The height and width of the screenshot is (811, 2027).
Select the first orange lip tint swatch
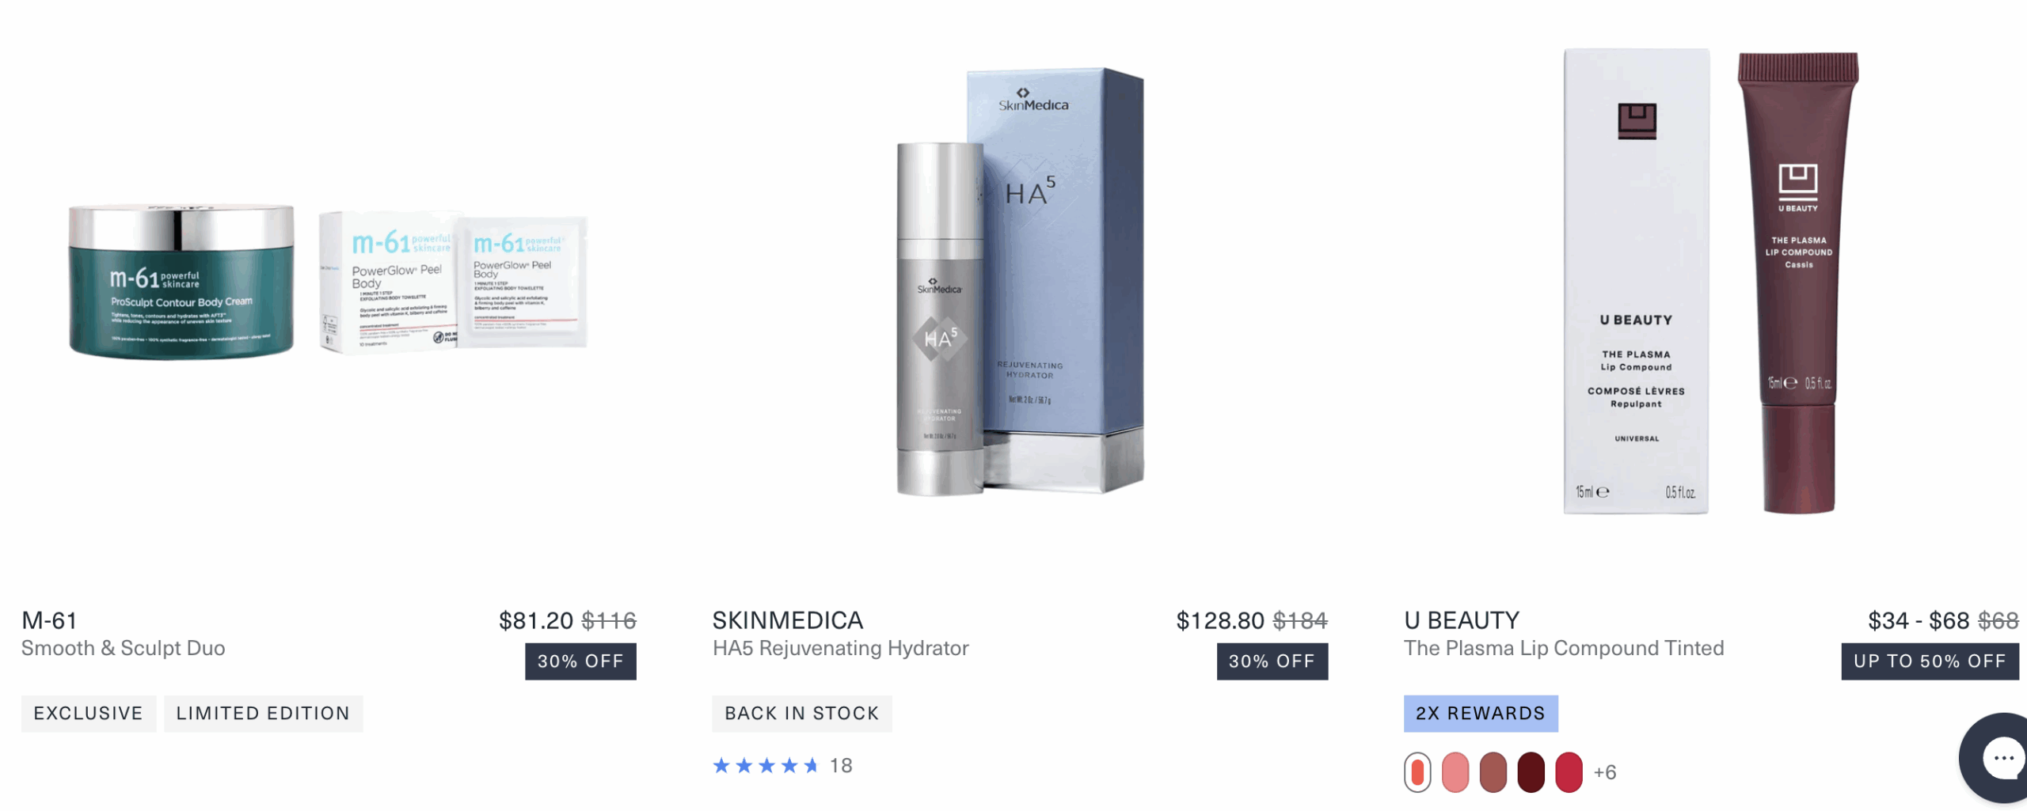[1417, 772]
